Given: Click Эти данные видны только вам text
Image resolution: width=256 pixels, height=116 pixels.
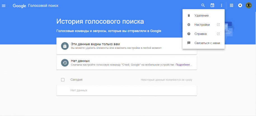Looking at the screenshot, I should point(95,44).
